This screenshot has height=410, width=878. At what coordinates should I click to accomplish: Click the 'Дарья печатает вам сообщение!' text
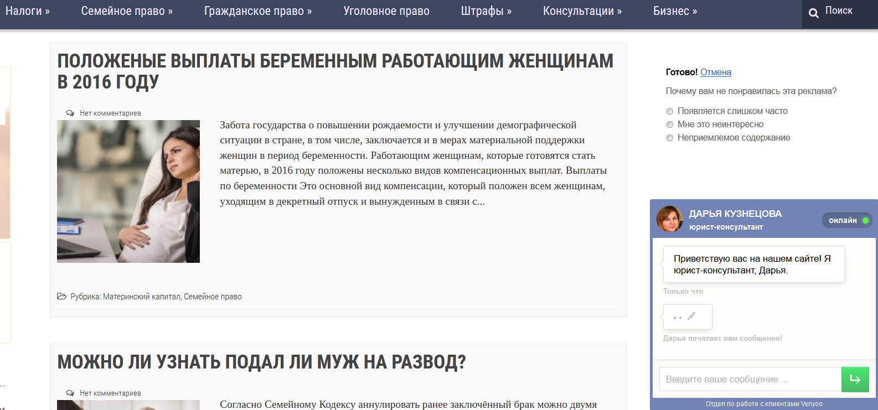(x=722, y=339)
